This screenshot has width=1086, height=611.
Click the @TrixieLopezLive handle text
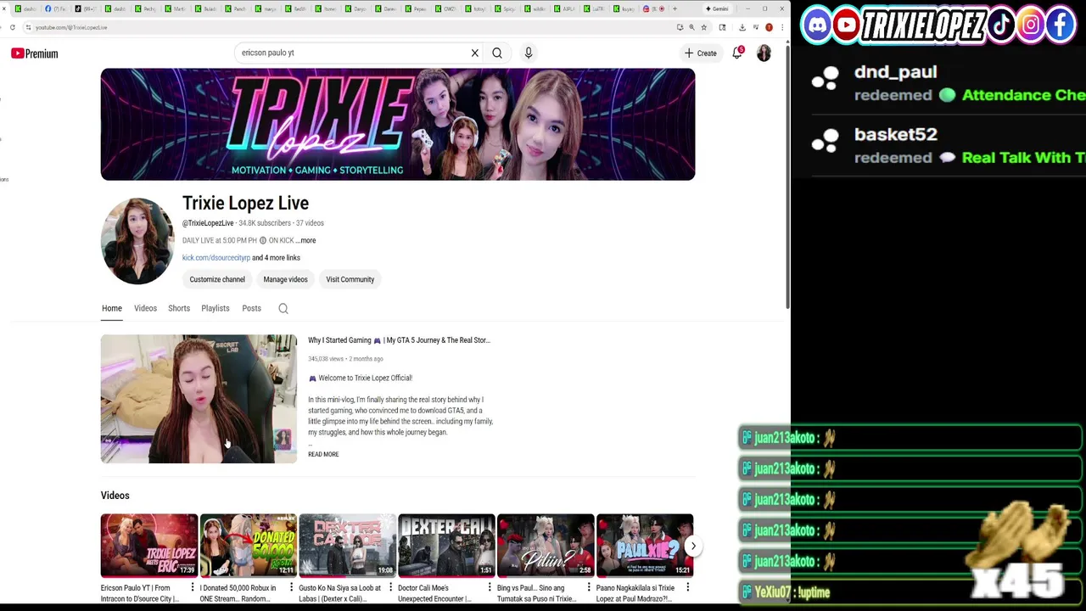coord(208,223)
